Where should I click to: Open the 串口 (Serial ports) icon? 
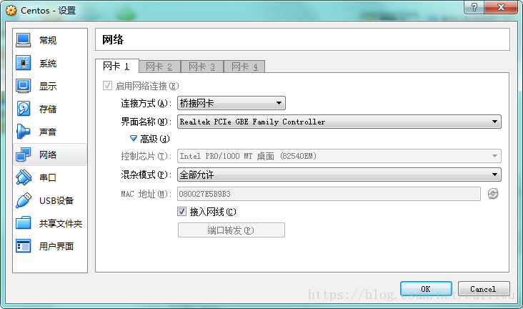[23, 177]
